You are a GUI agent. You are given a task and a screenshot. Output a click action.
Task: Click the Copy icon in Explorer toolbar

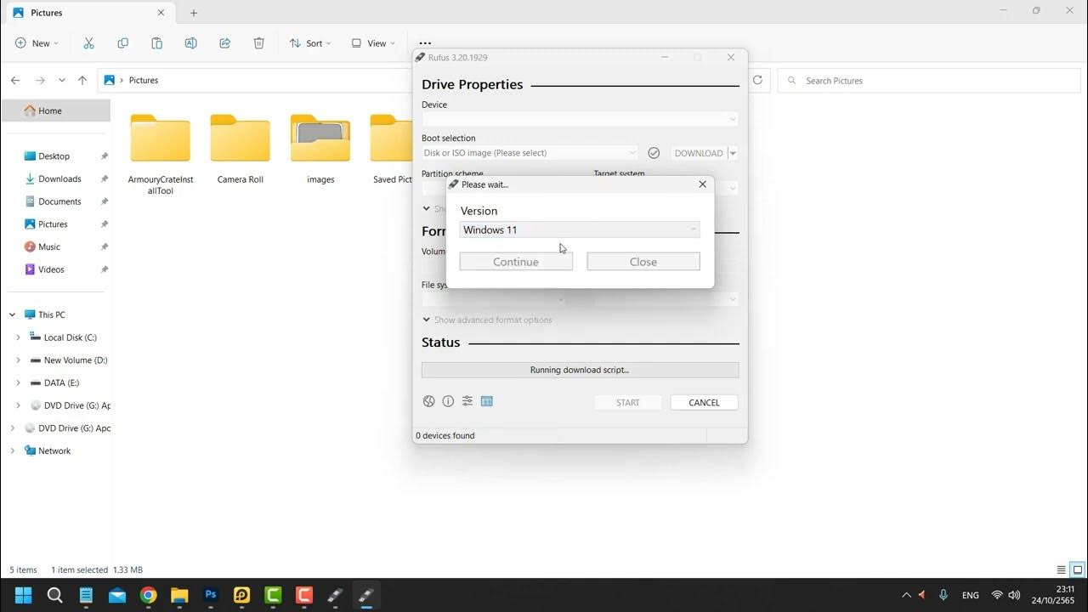click(122, 43)
